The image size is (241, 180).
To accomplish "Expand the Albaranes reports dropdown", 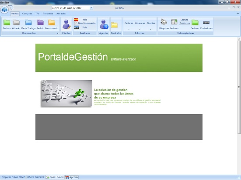I will click(x=140, y=29).
